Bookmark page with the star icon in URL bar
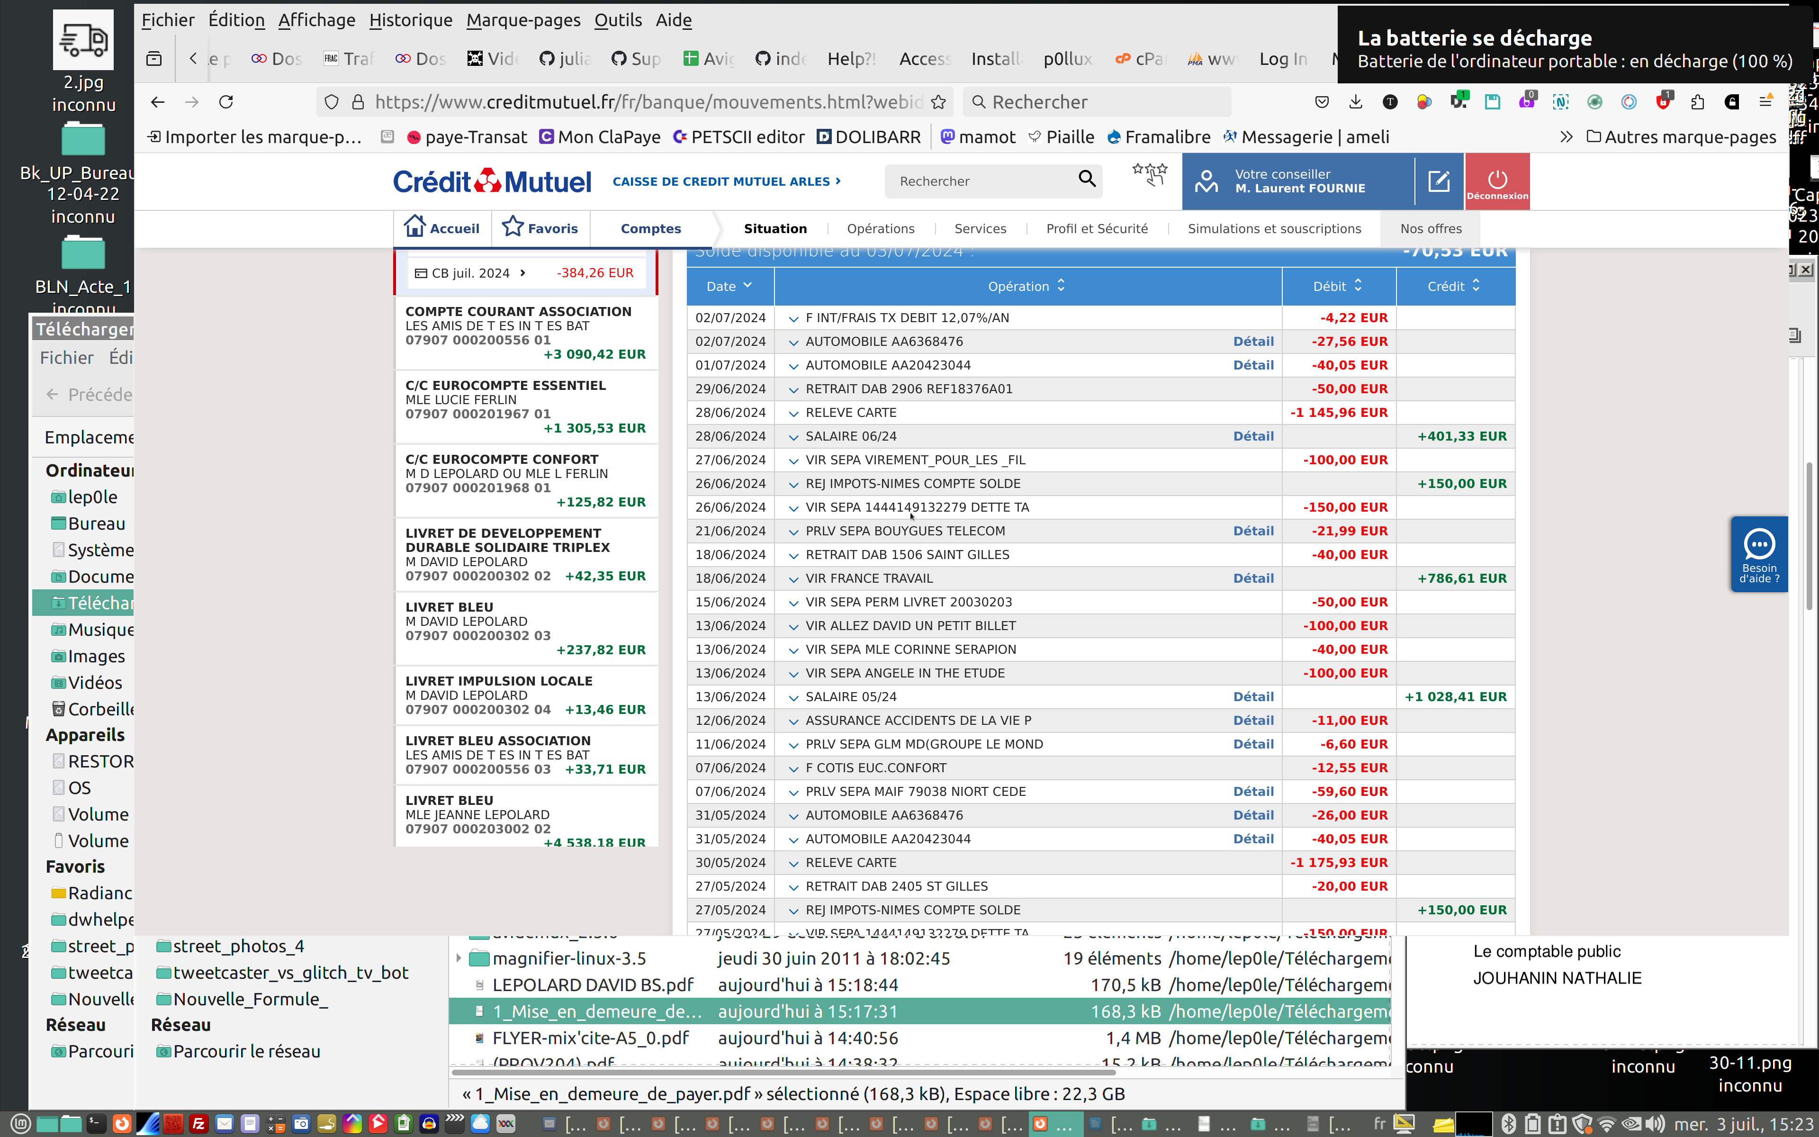The height and width of the screenshot is (1137, 1819). [938, 102]
